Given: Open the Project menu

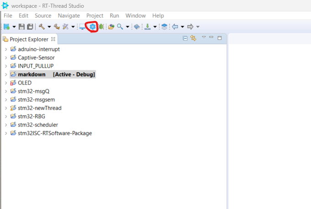Looking at the screenshot, I should click(x=95, y=16).
